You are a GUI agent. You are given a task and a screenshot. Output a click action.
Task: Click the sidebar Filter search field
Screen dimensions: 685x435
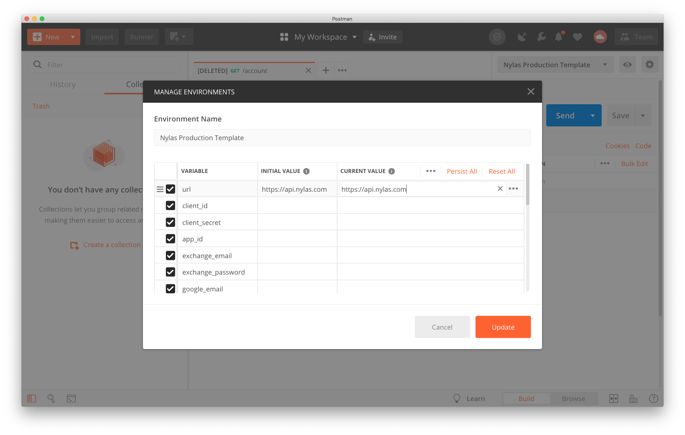click(104, 65)
